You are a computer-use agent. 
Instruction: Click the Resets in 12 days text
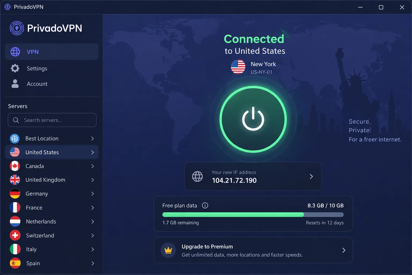[325, 223]
